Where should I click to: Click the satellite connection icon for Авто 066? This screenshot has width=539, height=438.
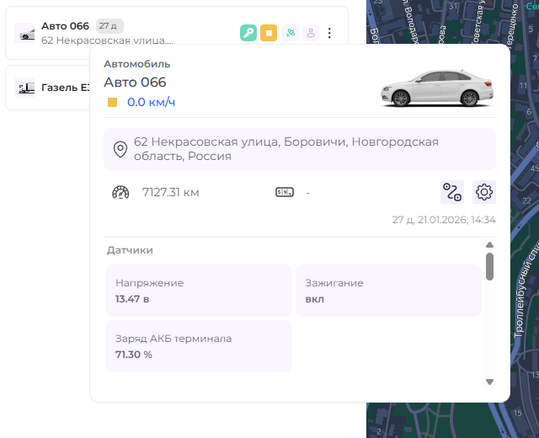[290, 33]
